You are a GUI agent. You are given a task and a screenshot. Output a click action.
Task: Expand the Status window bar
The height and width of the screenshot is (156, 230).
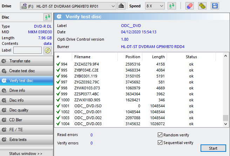[x=27, y=153]
